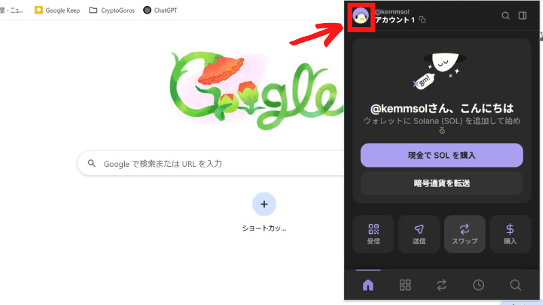Copy the Account 1 address
This screenshot has height=305, width=543.
click(422, 20)
